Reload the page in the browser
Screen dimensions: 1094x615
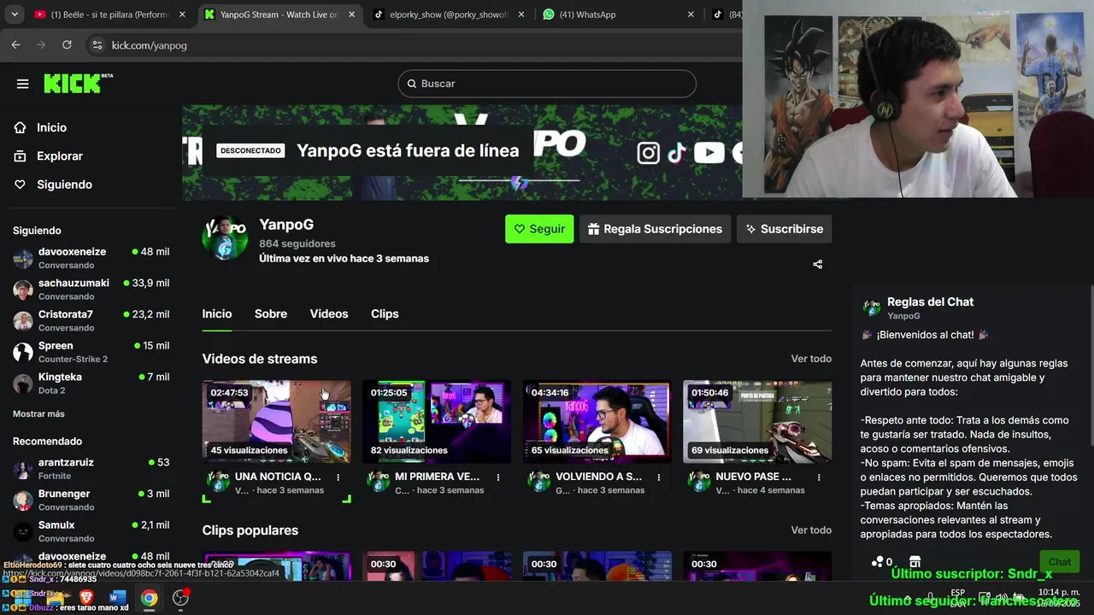tap(67, 45)
